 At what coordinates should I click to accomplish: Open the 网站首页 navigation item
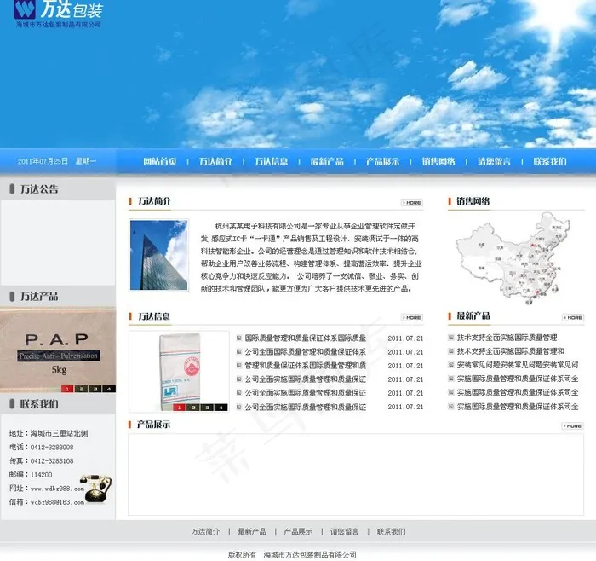click(160, 162)
